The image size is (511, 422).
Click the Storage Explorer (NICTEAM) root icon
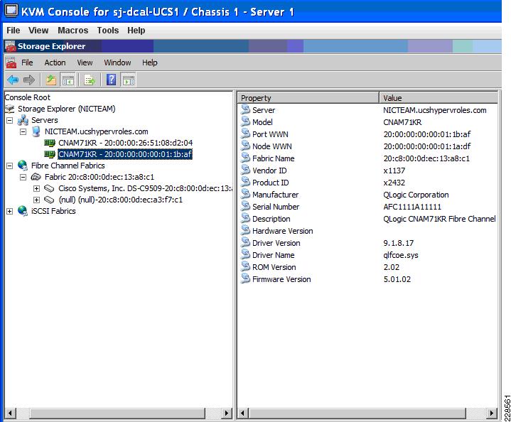10,109
